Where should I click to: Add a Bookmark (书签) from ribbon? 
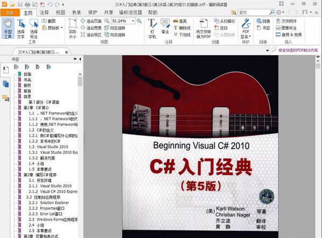click(263, 28)
